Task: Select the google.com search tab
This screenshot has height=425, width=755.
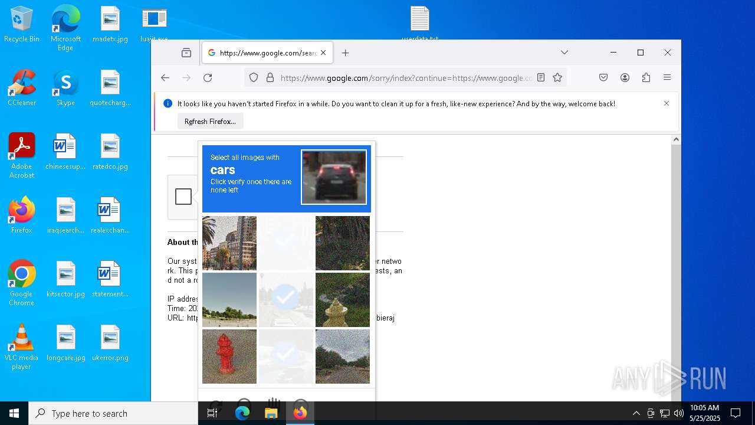Action: point(267,53)
